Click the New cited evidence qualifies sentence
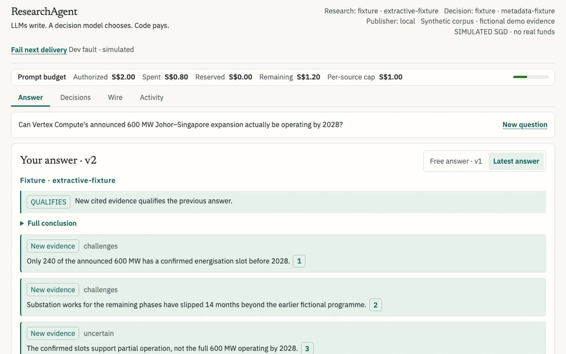566x354 pixels. (x=154, y=201)
